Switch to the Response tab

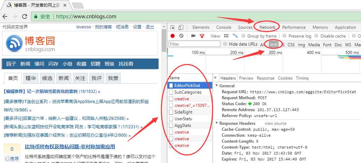click(x=266, y=78)
